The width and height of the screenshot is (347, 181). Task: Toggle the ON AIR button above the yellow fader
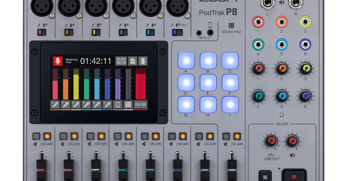click(x=101, y=136)
